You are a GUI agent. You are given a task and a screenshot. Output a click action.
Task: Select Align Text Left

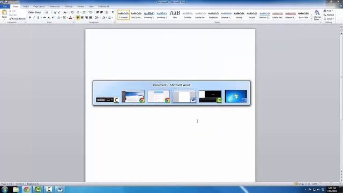tap(78, 18)
